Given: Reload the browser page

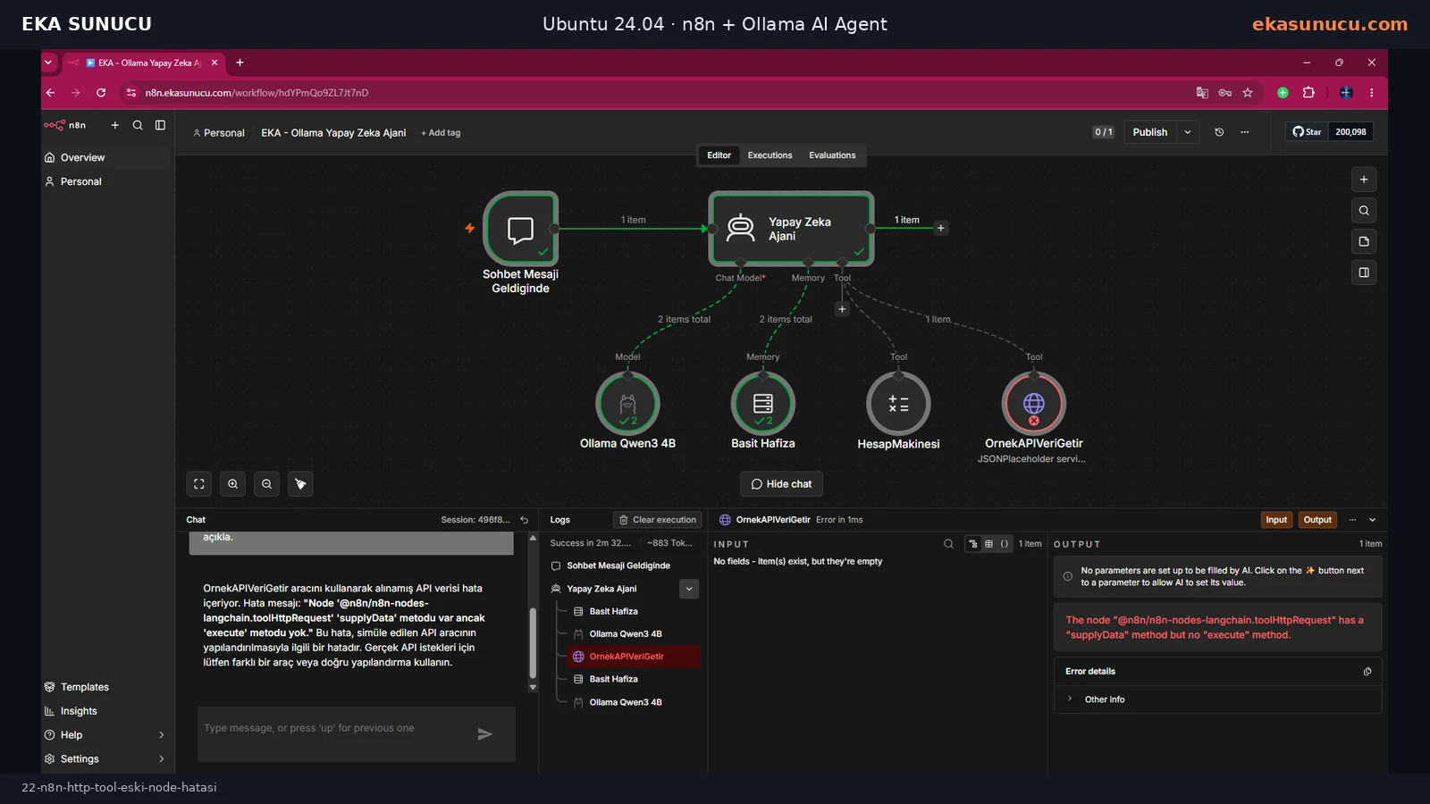Looking at the screenshot, I should point(101,93).
